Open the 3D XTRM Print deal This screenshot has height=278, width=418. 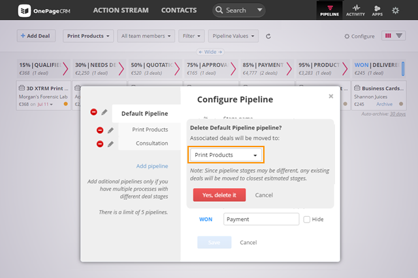[x=47, y=89]
